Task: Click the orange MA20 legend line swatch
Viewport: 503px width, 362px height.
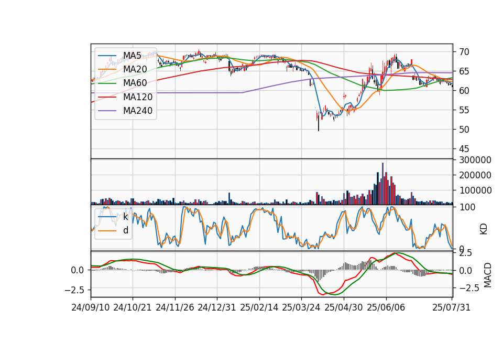Action: click(x=107, y=69)
